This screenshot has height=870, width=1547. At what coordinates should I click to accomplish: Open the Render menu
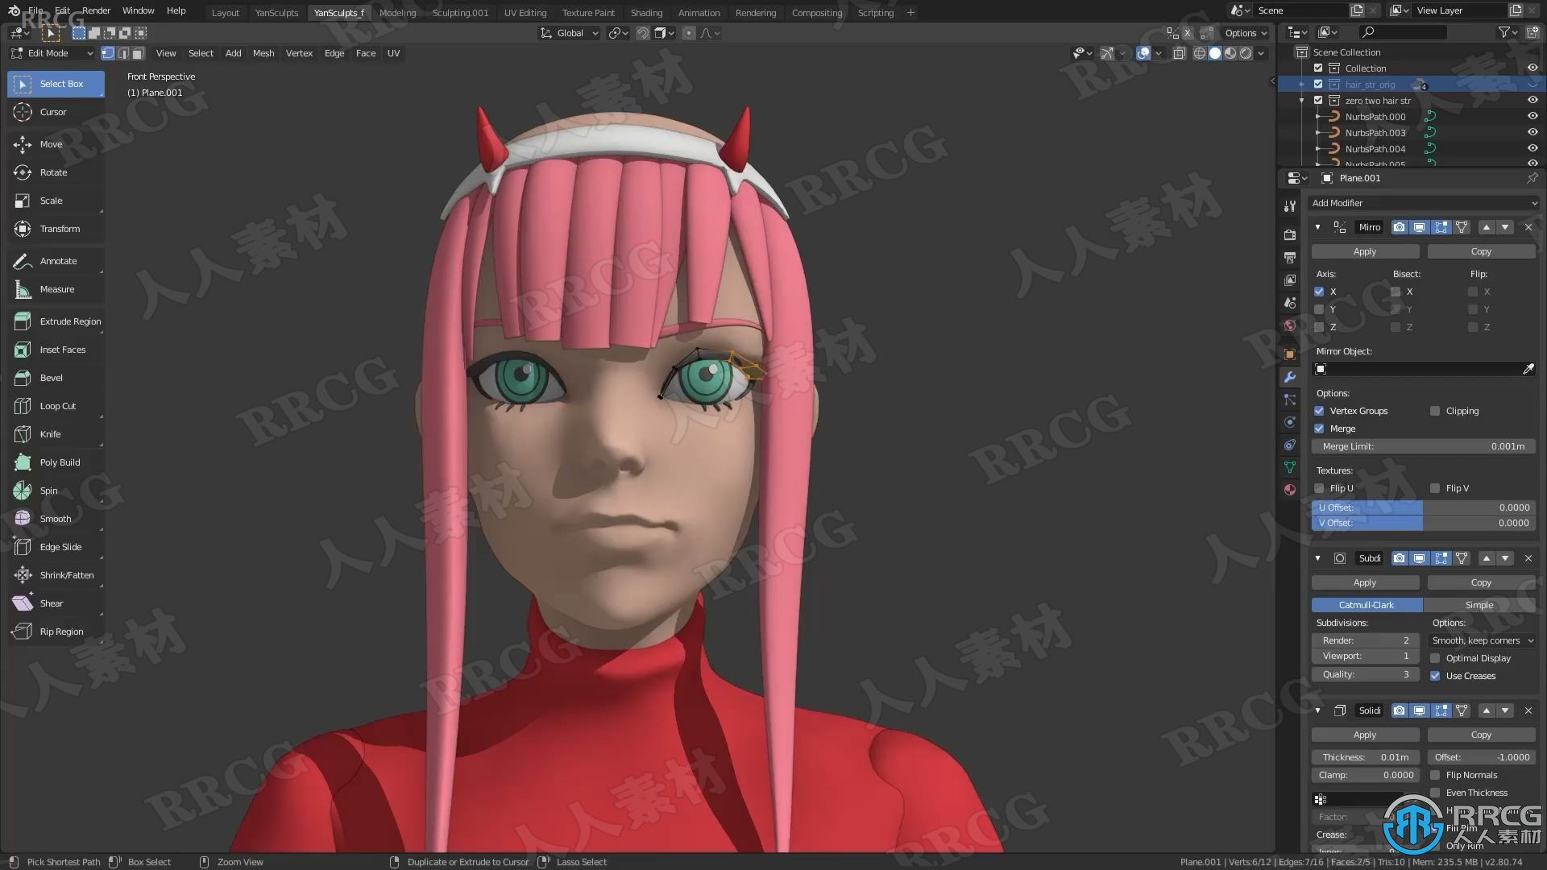[96, 10]
